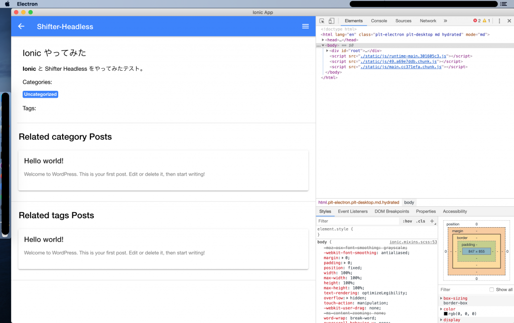Collapse the body element node
Viewport: 514px width, 323px height.
click(323, 46)
